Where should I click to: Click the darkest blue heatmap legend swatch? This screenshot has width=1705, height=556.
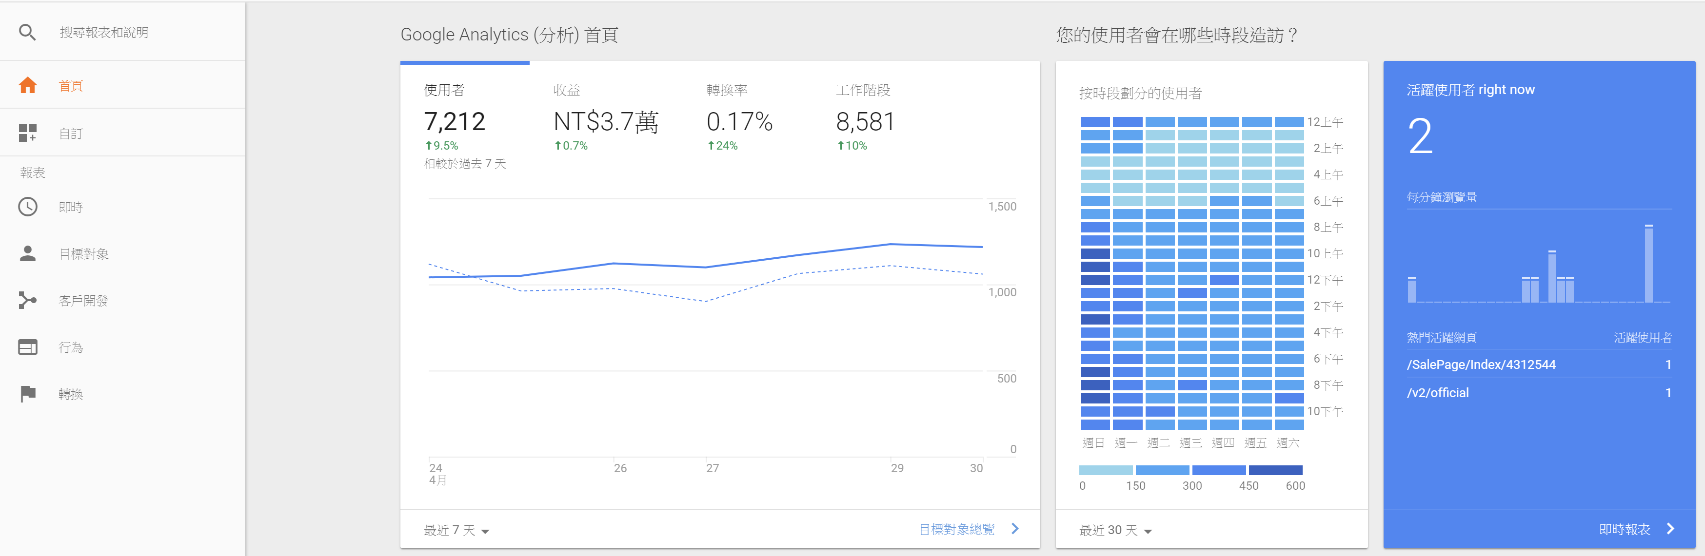1275,470
